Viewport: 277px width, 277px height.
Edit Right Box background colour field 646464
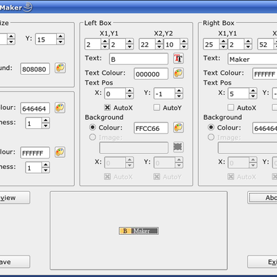[265, 128]
